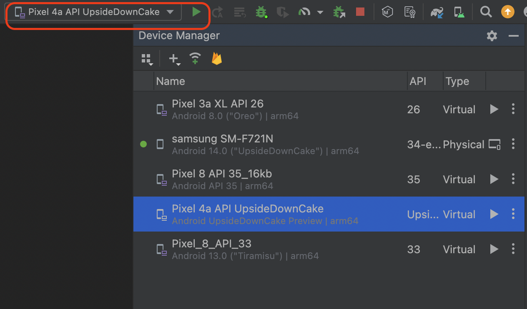
Task: Run the app with the green play button
Action: (x=196, y=12)
